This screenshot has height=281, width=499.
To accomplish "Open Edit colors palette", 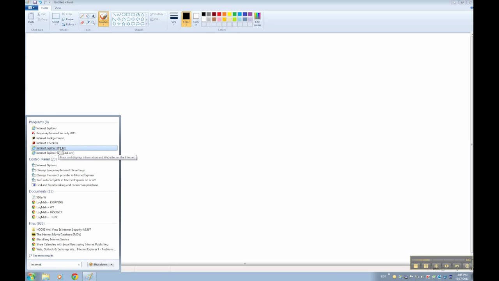I will [257, 19].
